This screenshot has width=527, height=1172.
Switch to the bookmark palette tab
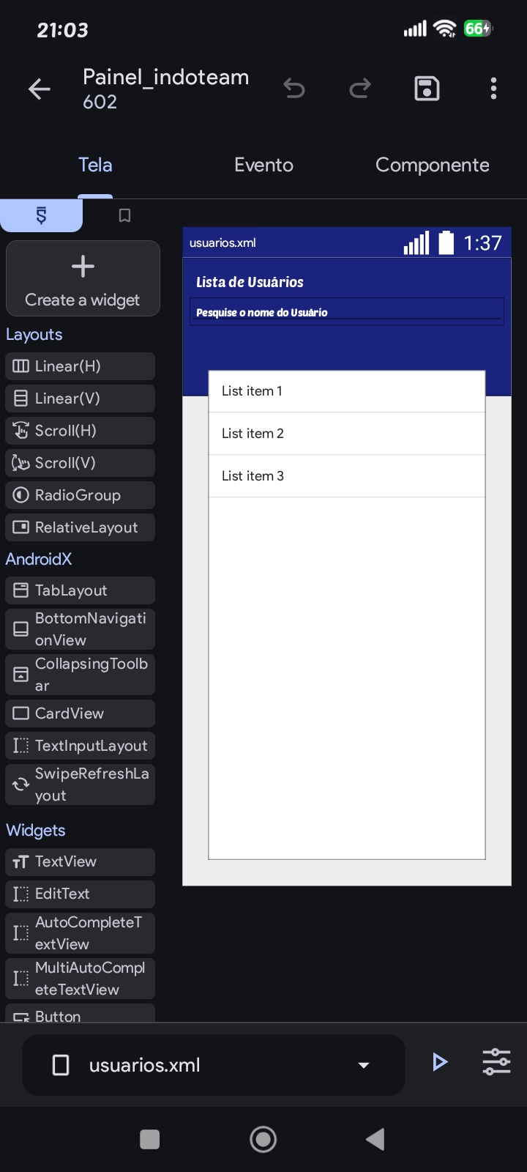(124, 215)
